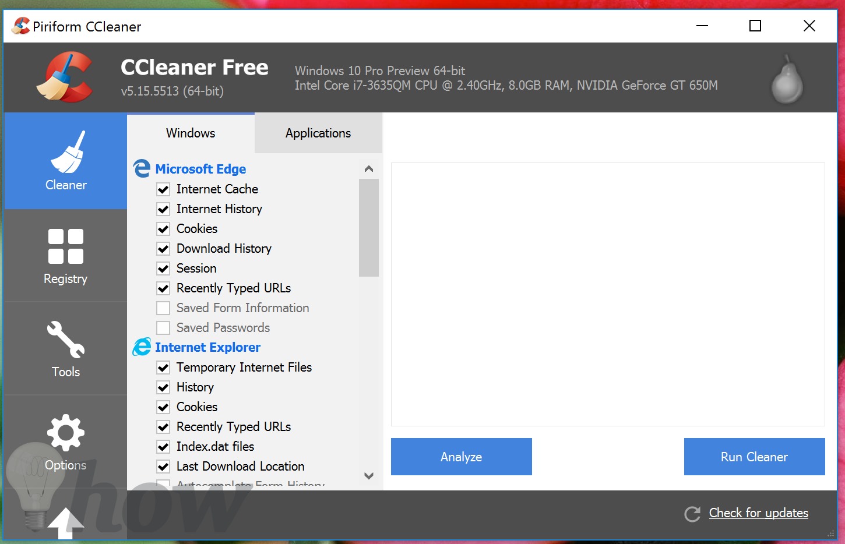845x544 pixels.
Task: Select the Microsoft Edge section heading
Action: (200, 169)
